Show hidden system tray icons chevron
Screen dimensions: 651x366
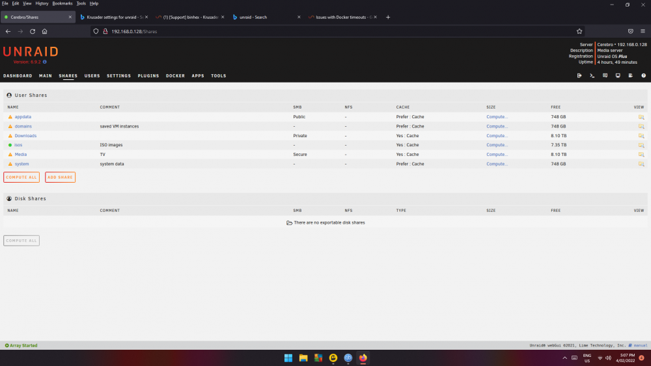pyautogui.click(x=564, y=358)
